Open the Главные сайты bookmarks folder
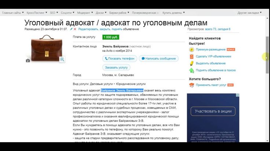Screen dimensions: 270x151 click(13, 13)
